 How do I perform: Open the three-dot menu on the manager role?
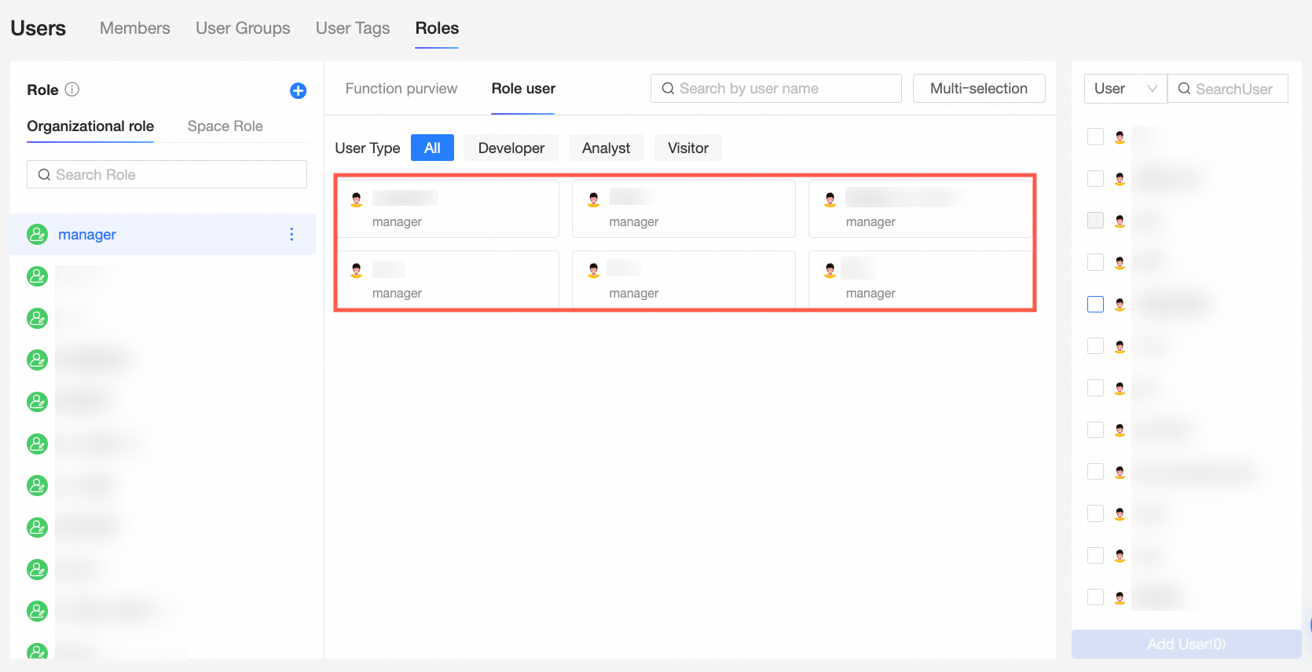(291, 234)
